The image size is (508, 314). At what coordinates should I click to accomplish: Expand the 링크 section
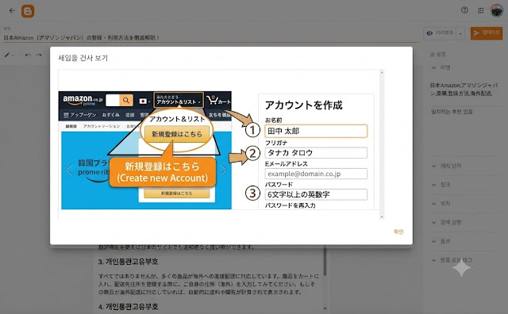click(465, 185)
